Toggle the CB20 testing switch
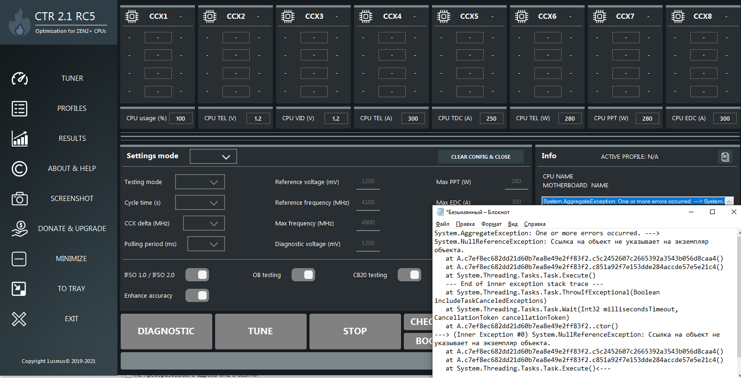The width and height of the screenshot is (741, 378). (x=409, y=275)
